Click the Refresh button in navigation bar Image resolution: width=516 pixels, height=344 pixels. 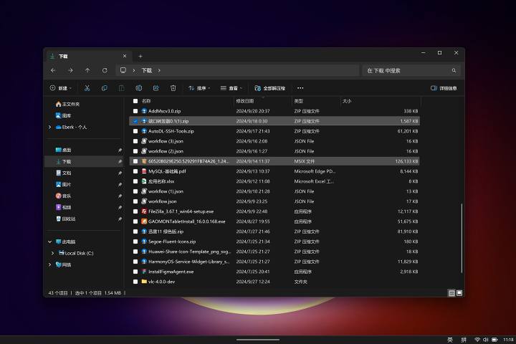tap(105, 70)
